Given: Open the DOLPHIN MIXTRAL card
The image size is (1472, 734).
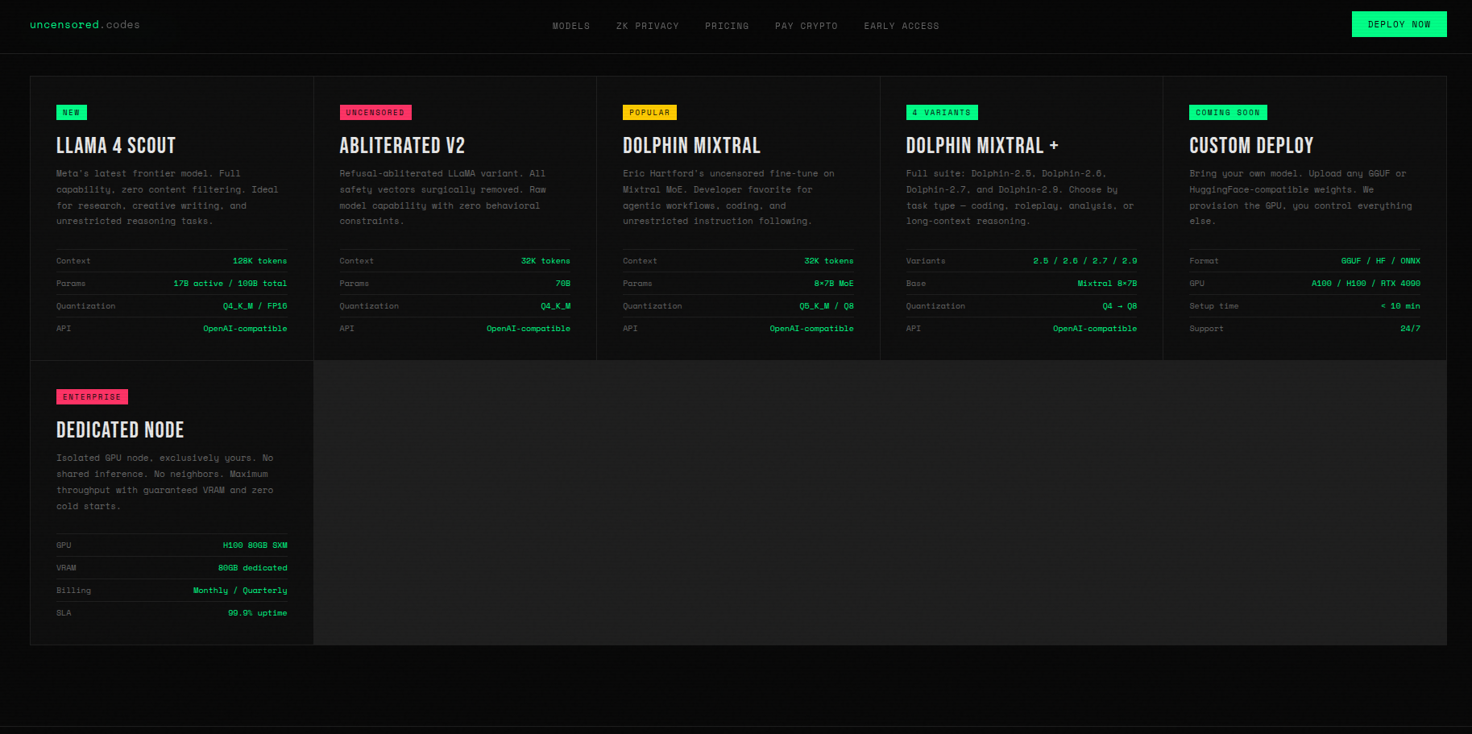Looking at the screenshot, I should 691,146.
